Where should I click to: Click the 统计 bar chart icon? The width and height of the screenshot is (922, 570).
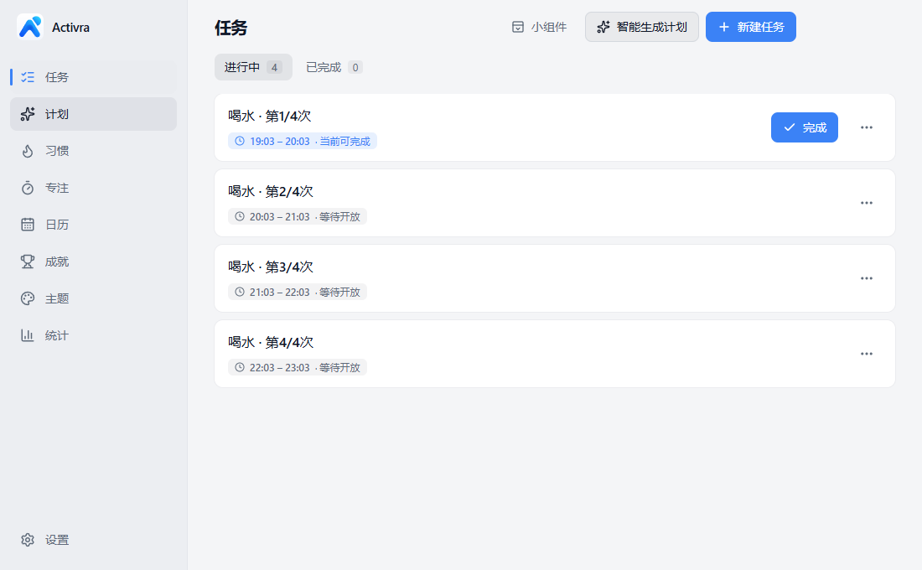(x=28, y=335)
